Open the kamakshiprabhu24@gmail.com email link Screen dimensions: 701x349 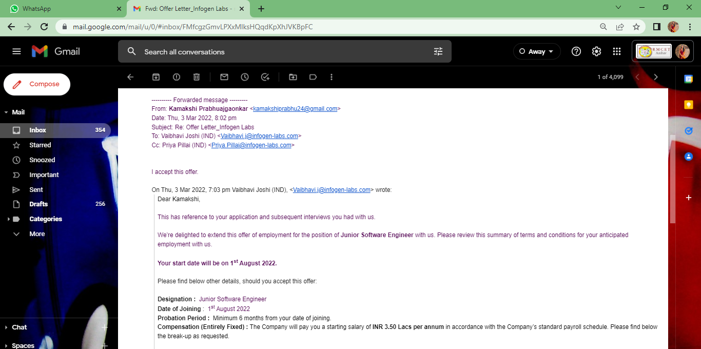tap(295, 109)
